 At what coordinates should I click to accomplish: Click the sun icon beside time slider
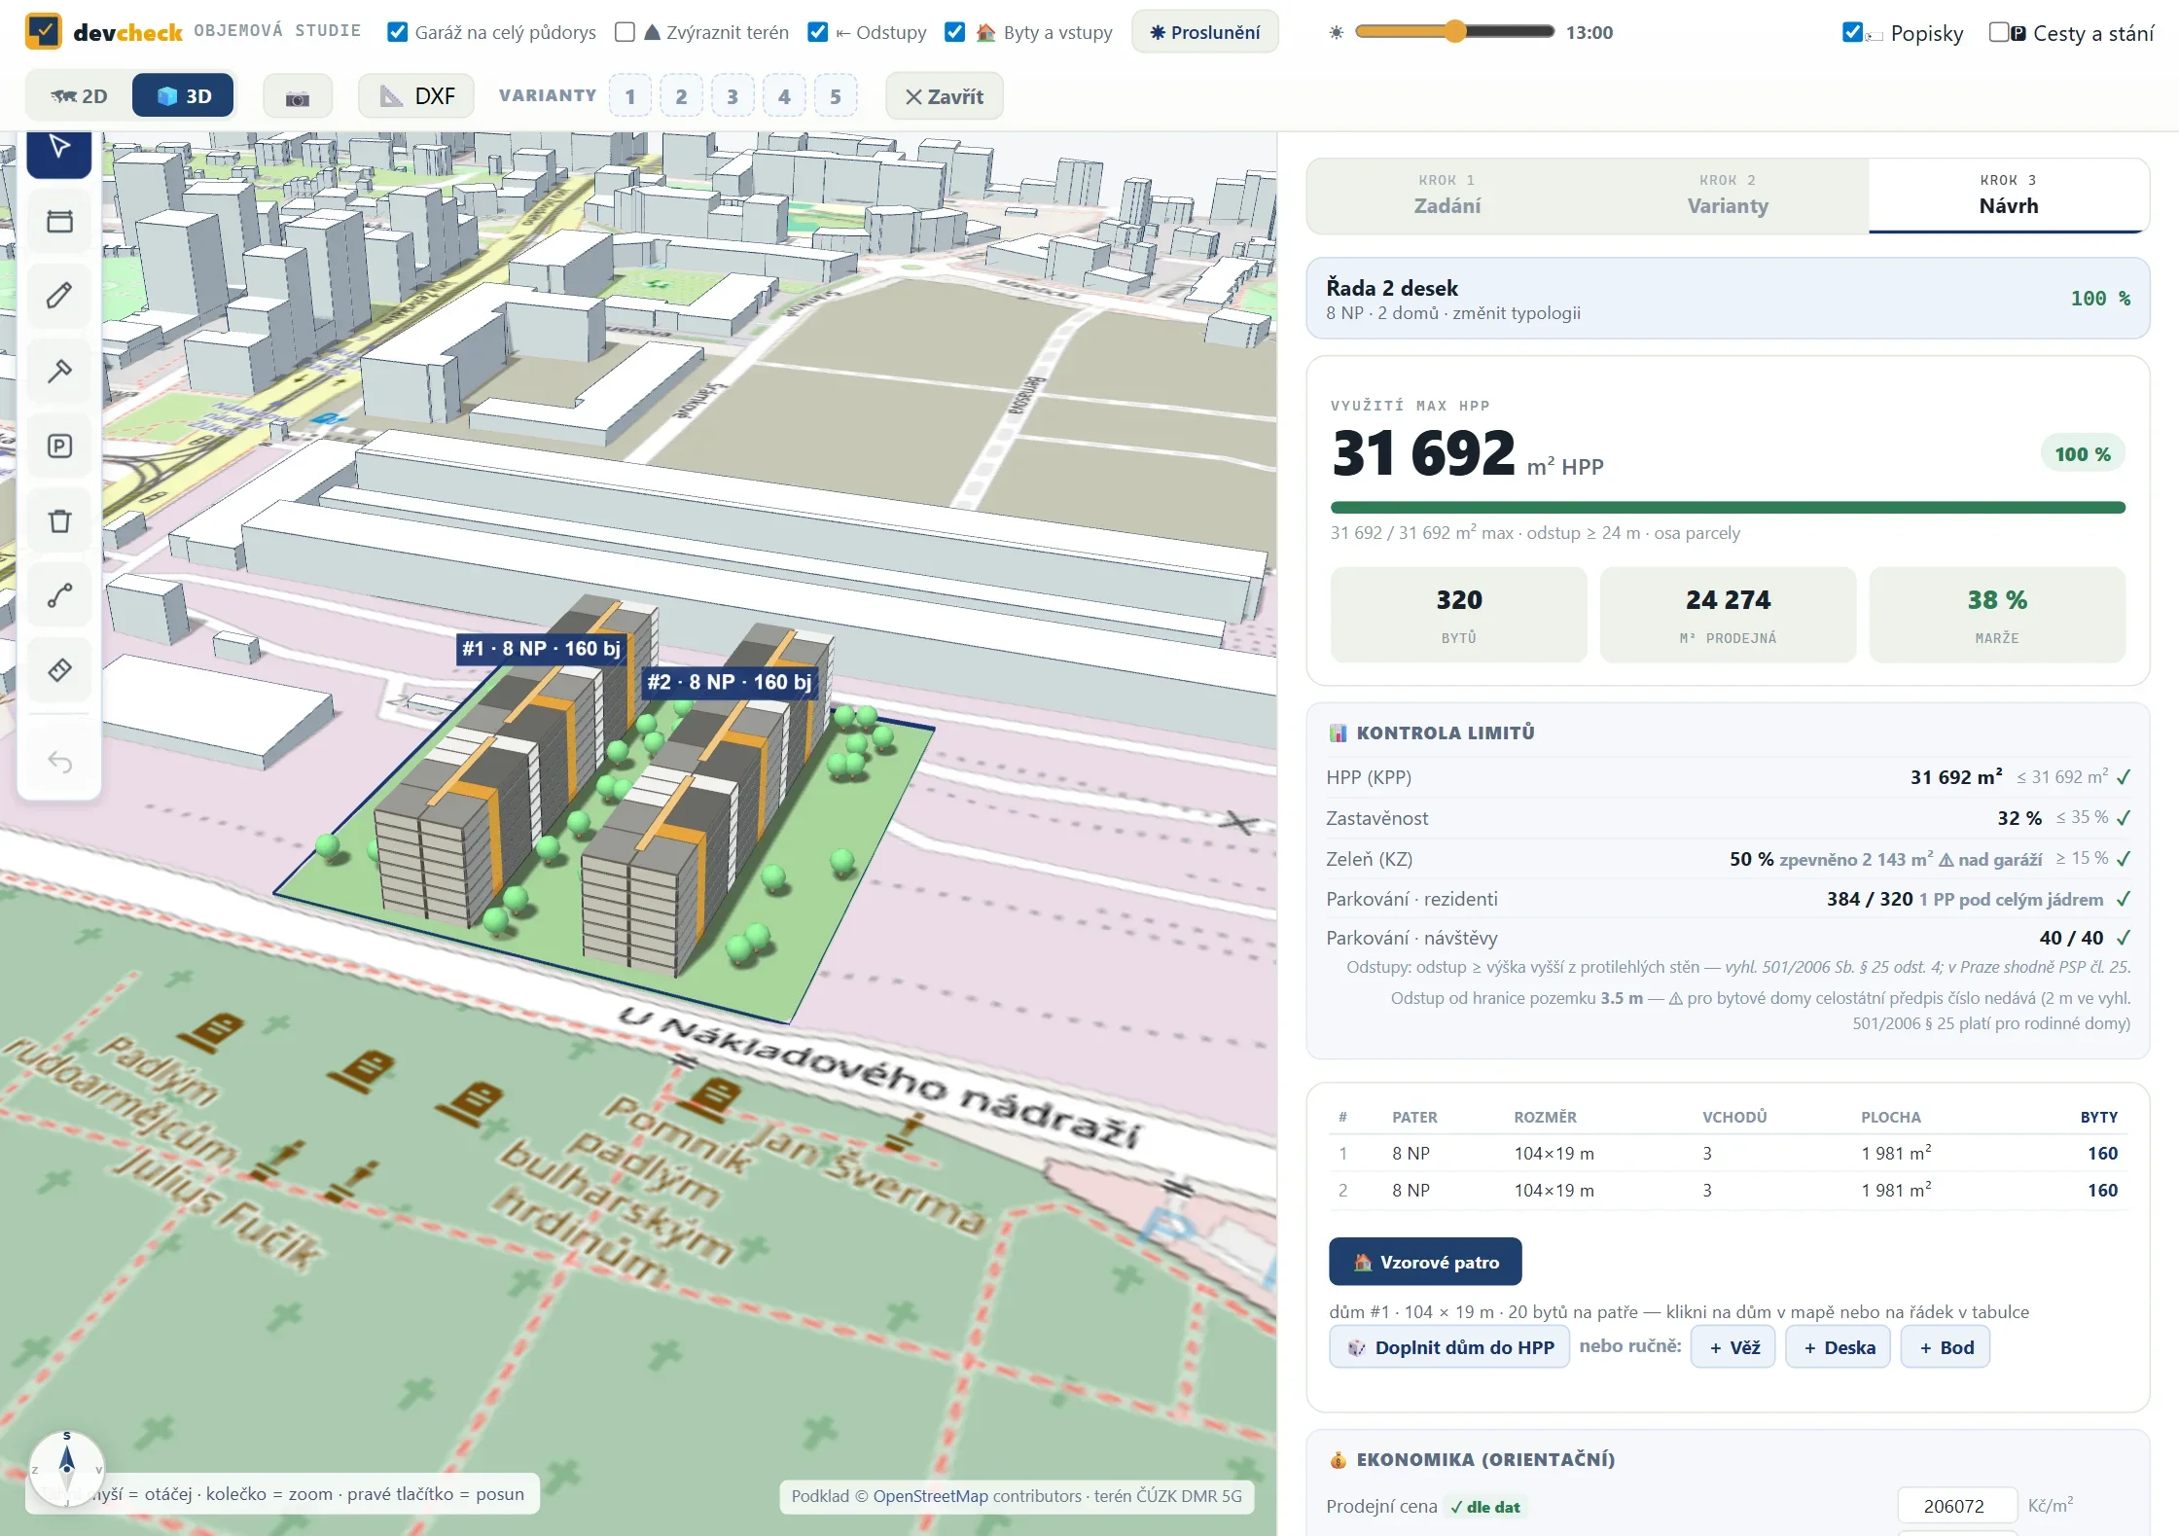pyautogui.click(x=1337, y=32)
